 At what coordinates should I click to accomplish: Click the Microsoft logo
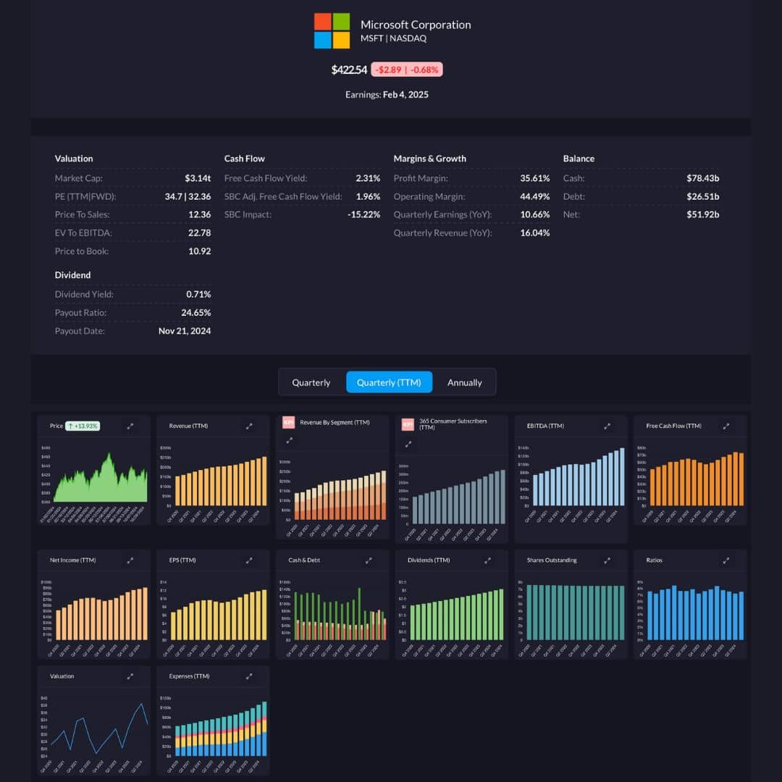(x=332, y=31)
